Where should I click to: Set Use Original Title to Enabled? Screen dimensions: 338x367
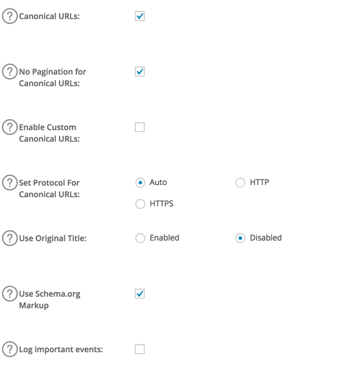pos(140,238)
